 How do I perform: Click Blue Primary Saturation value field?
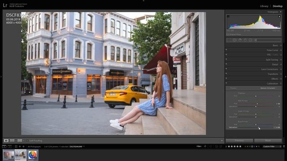click(277, 127)
